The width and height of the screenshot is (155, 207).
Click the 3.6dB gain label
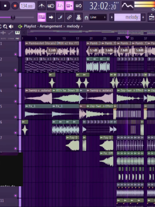coord(109,50)
